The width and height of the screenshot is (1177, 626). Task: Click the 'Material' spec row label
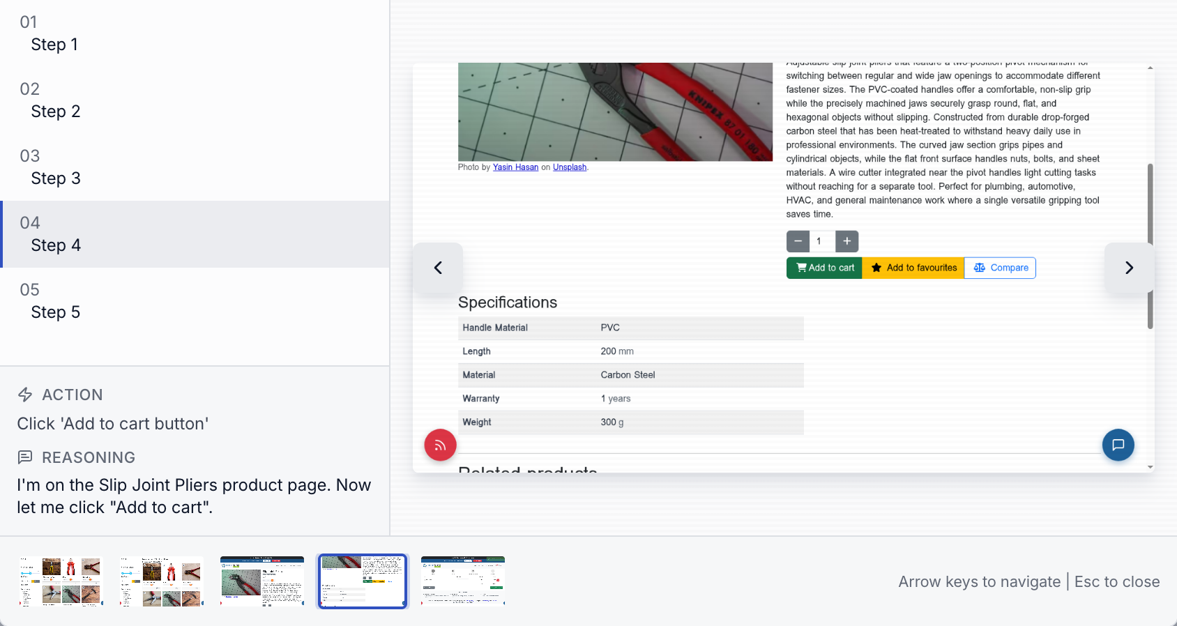(x=479, y=375)
